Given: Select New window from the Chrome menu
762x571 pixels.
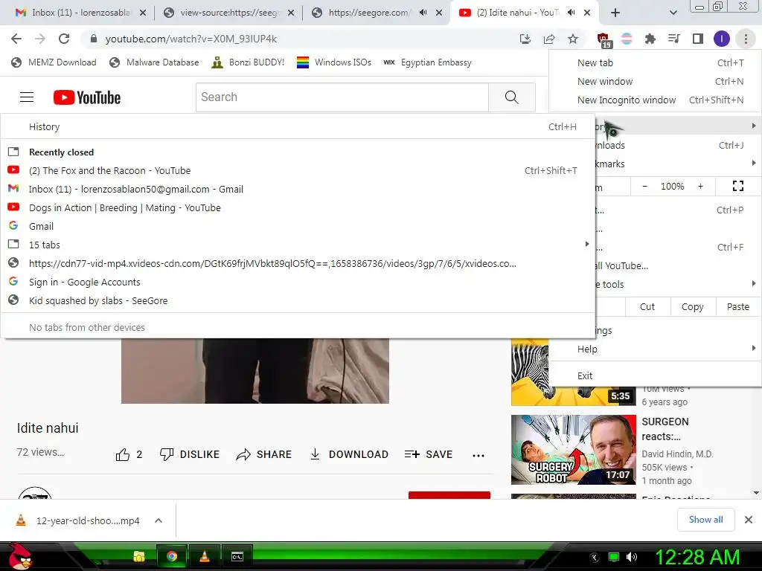Looking at the screenshot, I should tap(655, 81).
